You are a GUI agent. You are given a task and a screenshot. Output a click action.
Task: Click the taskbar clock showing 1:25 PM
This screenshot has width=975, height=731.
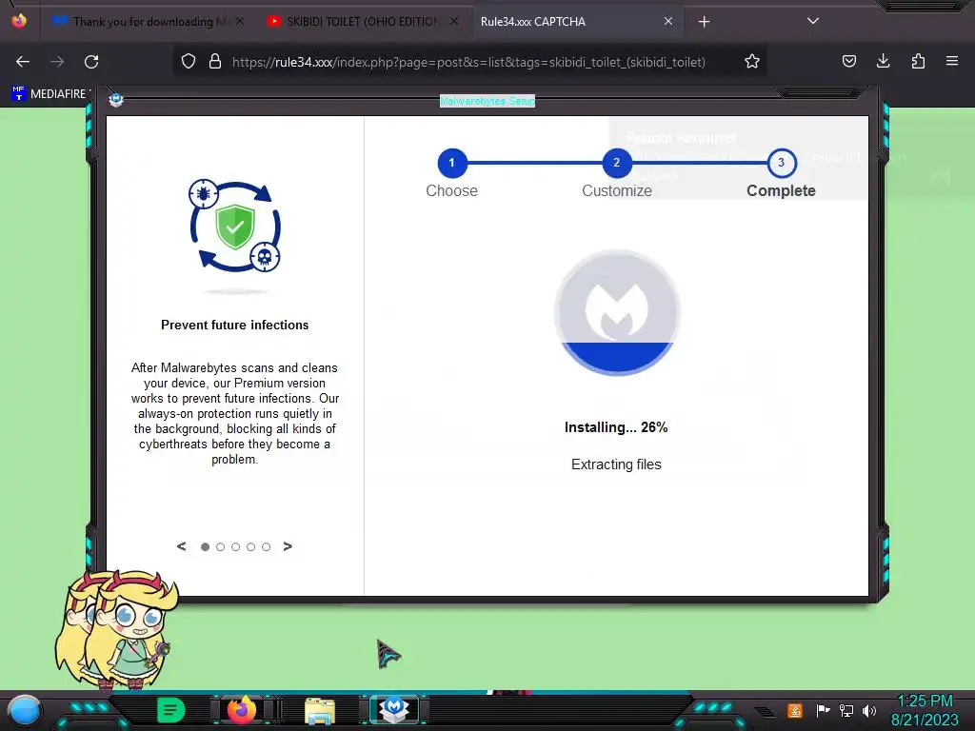coord(925,710)
